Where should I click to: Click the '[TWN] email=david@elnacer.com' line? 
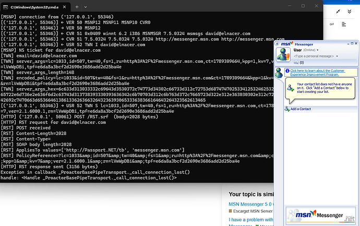click(x=39, y=55)
